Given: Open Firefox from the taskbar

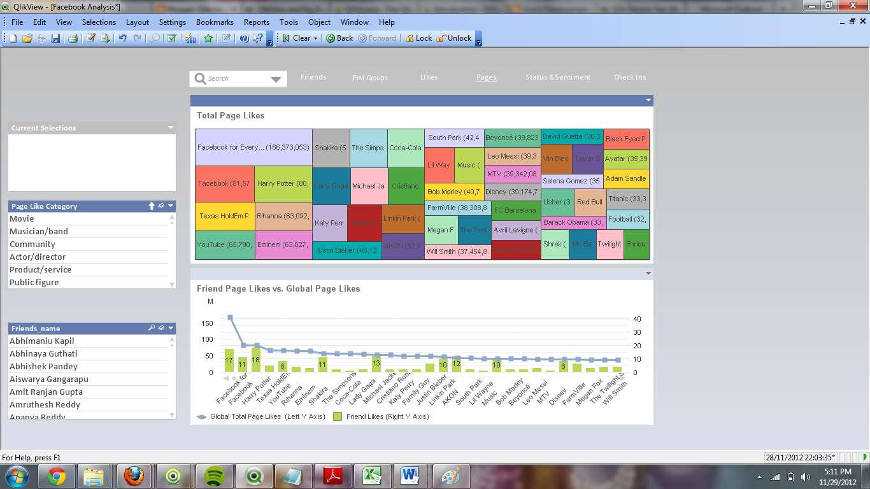Looking at the screenshot, I should tap(134, 476).
